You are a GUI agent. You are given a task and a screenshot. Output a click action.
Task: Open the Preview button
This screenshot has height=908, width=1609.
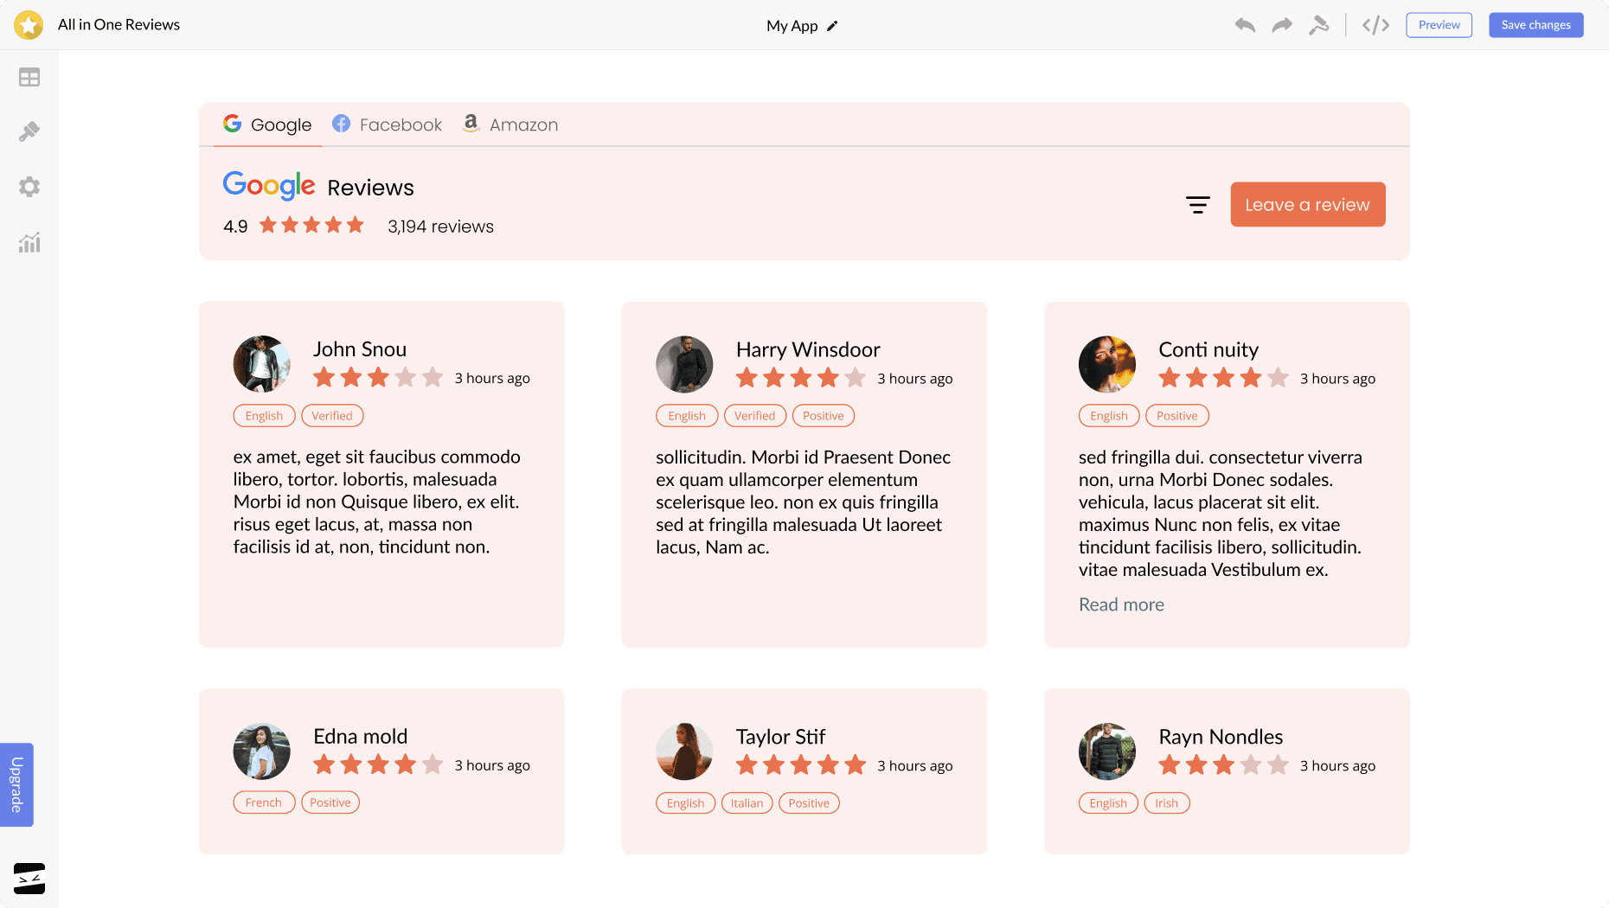click(x=1439, y=25)
